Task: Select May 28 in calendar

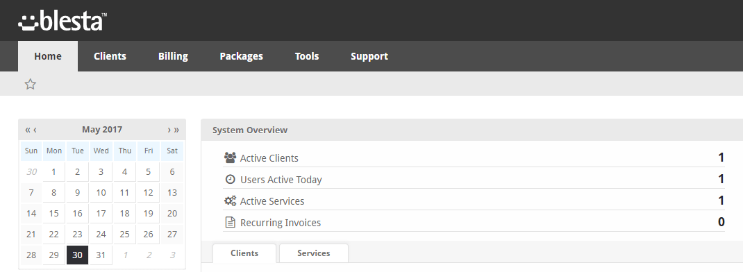Action: (x=31, y=255)
